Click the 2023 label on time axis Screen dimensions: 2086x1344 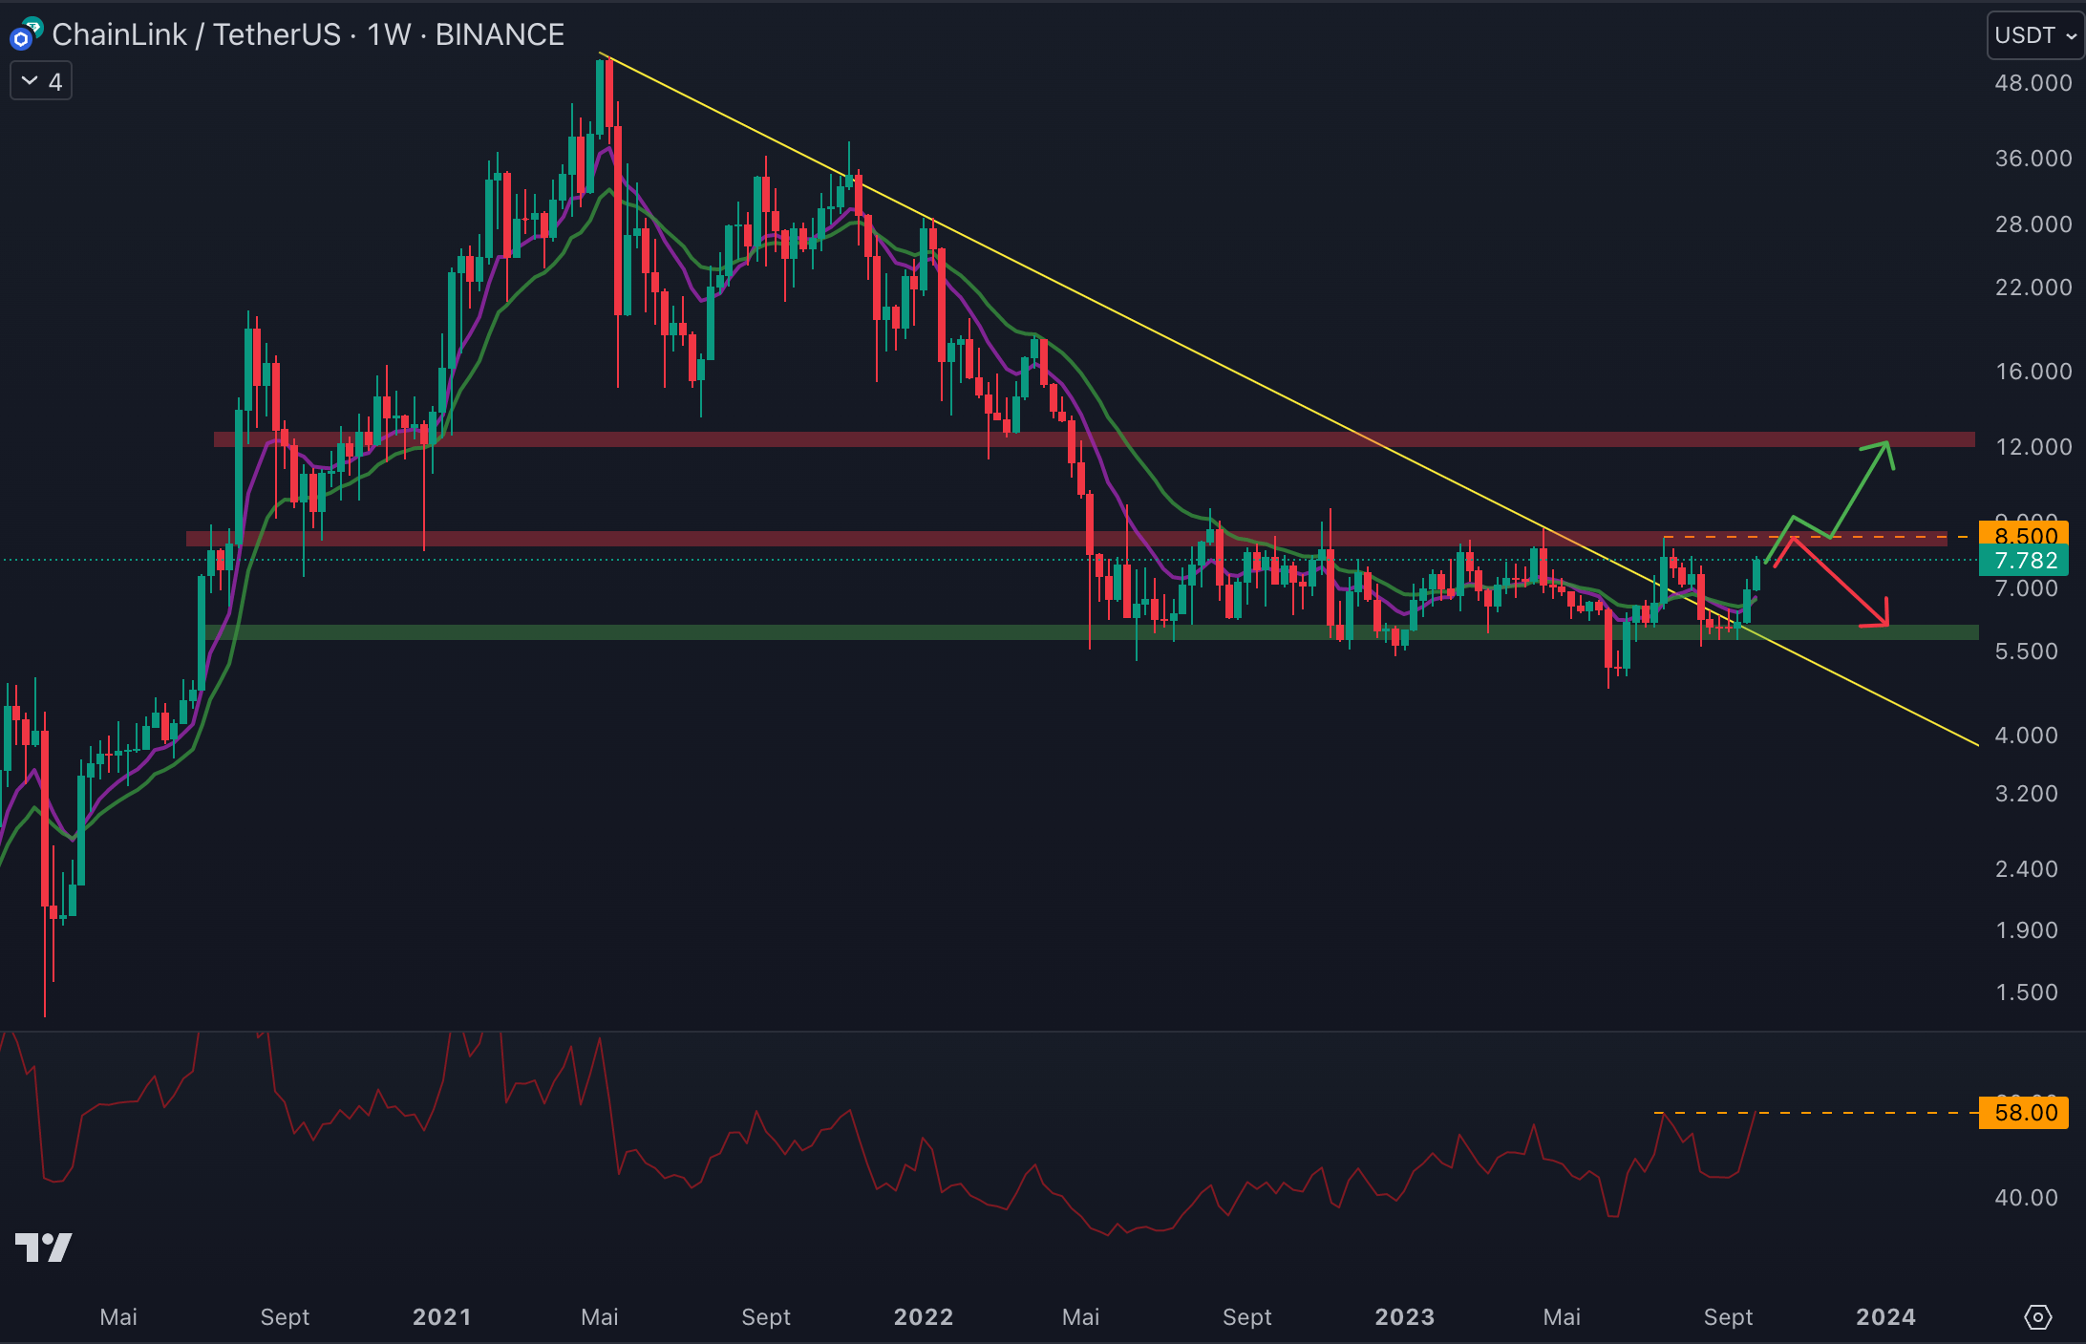(x=1404, y=1317)
